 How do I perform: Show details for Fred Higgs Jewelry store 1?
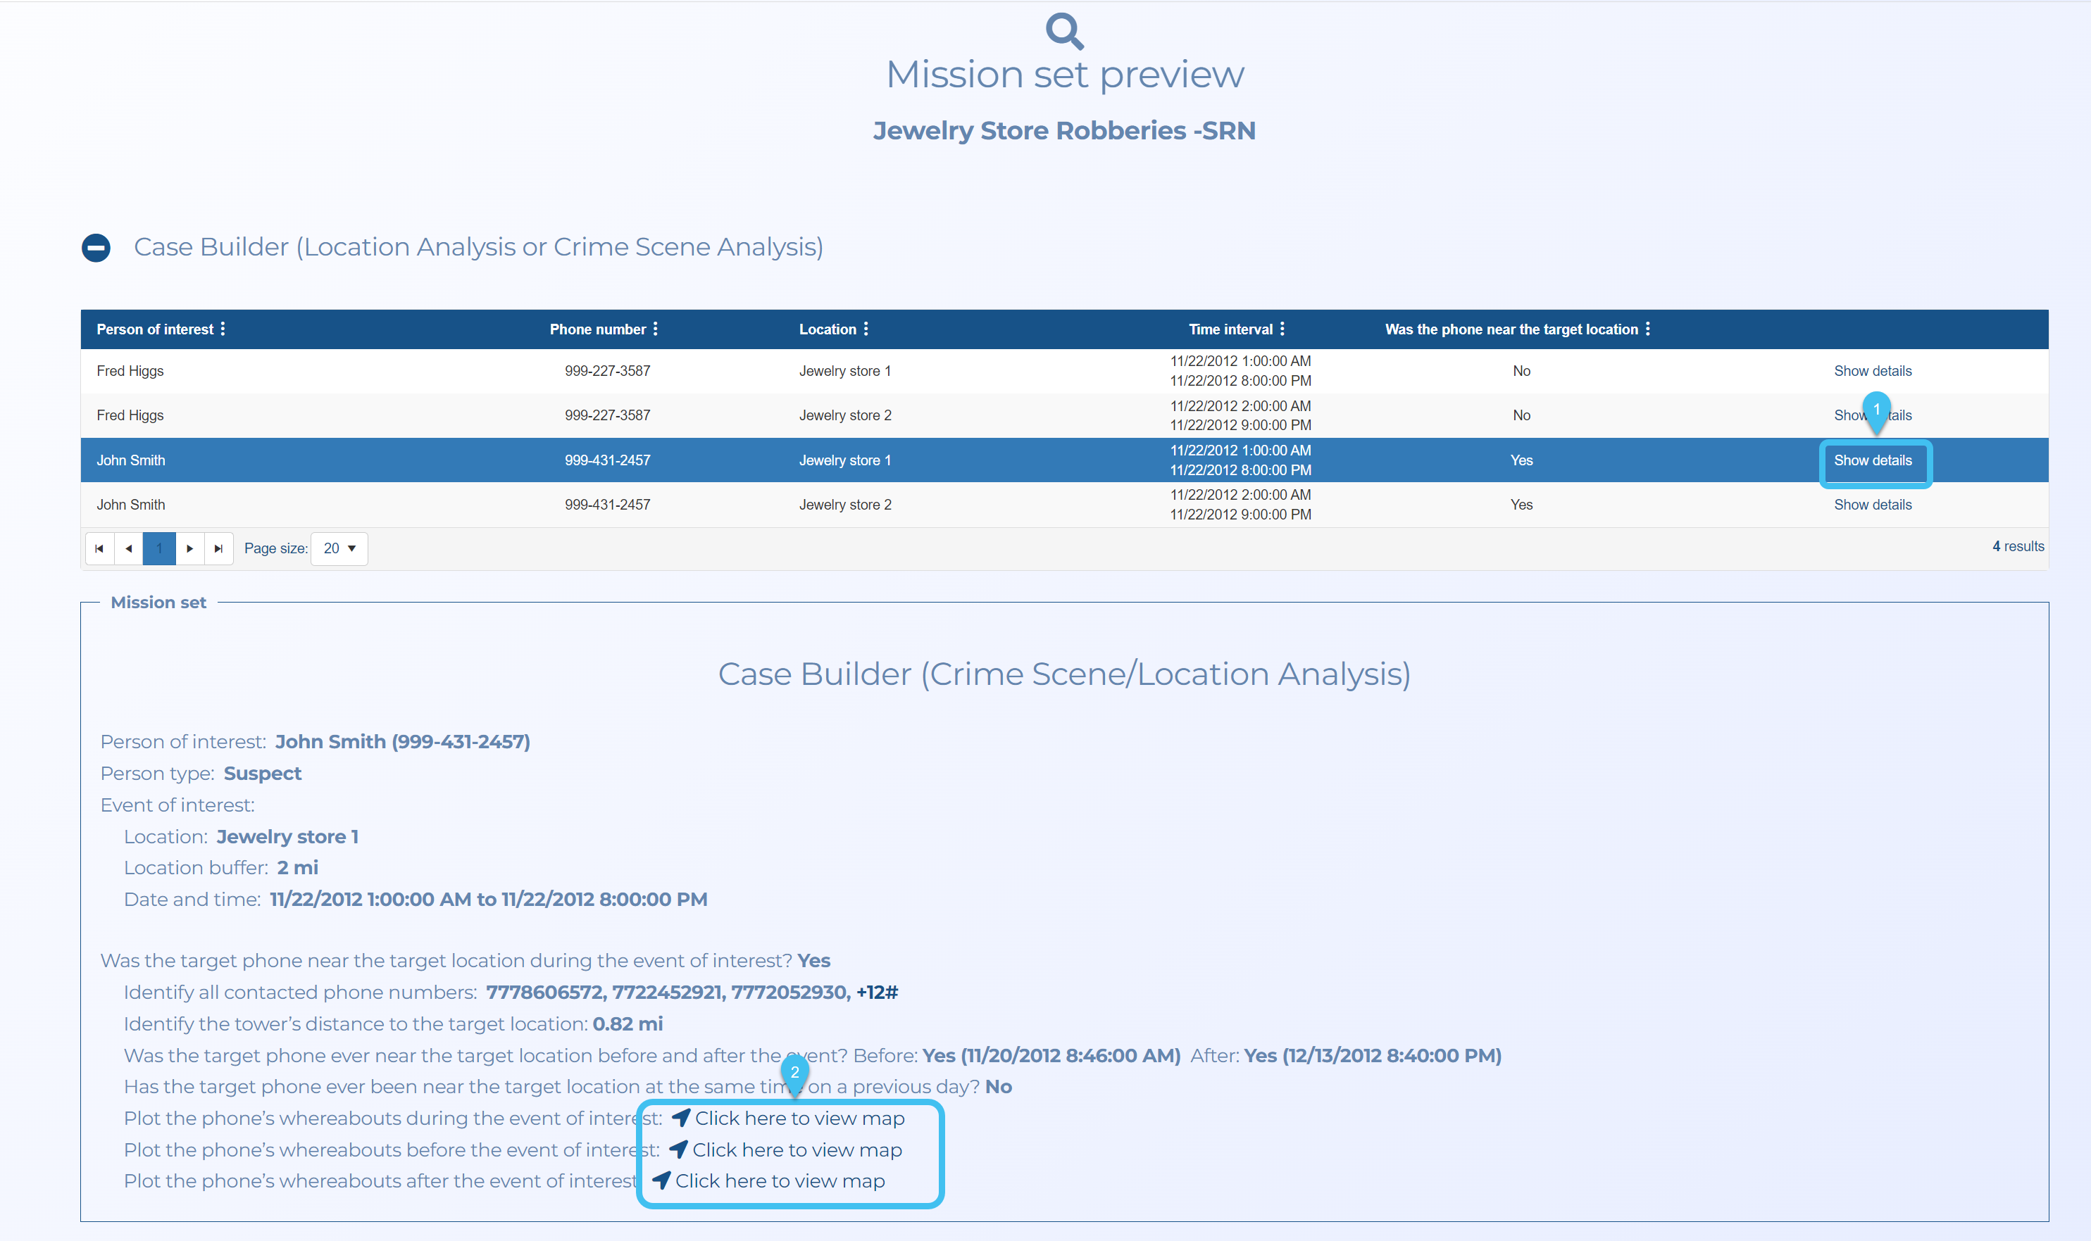[1872, 371]
